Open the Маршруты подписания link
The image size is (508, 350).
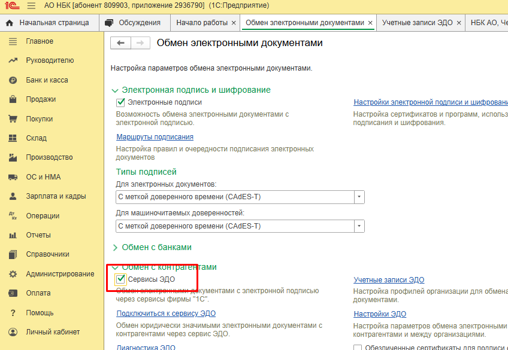tap(155, 137)
